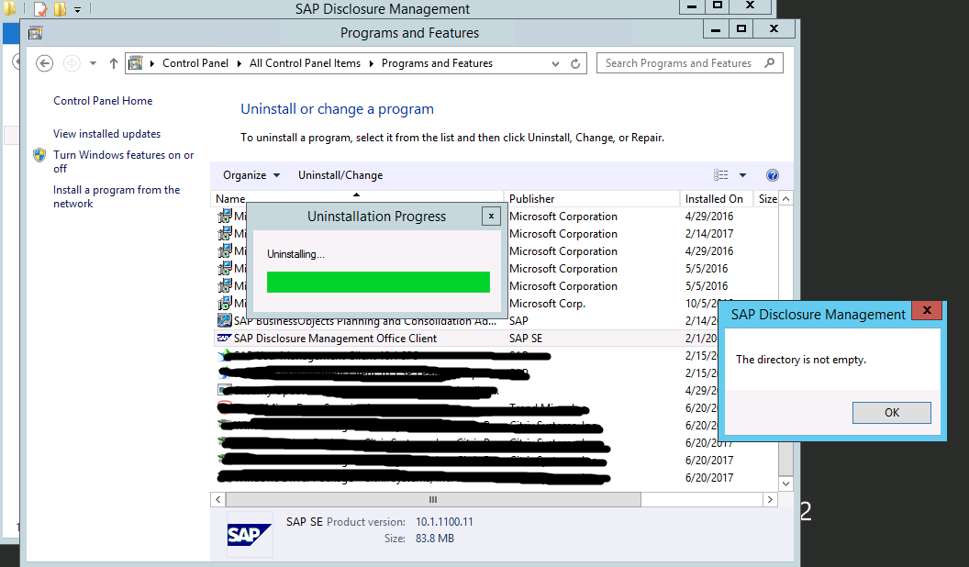
Task: Close the SAP Disclosure Management error dialog
Action: pyautogui.click(x=927, y=311)
